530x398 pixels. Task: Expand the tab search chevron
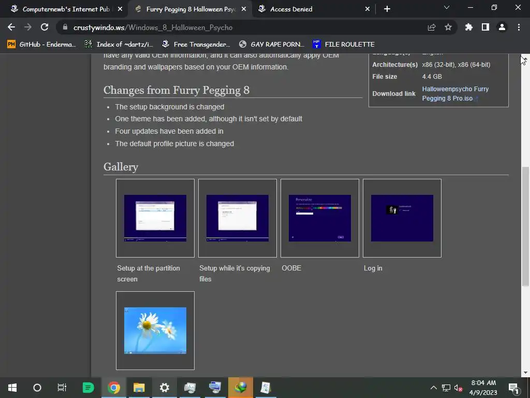coord(447,7)
